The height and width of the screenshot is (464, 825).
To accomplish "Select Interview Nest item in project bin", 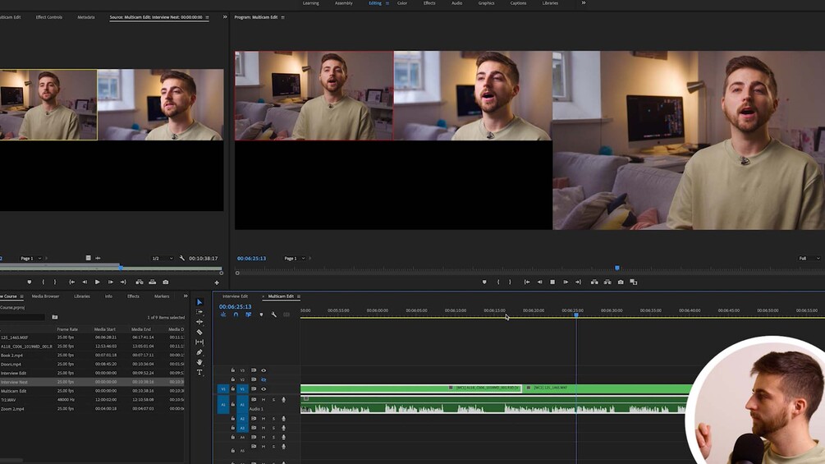I will pos(14,382).
